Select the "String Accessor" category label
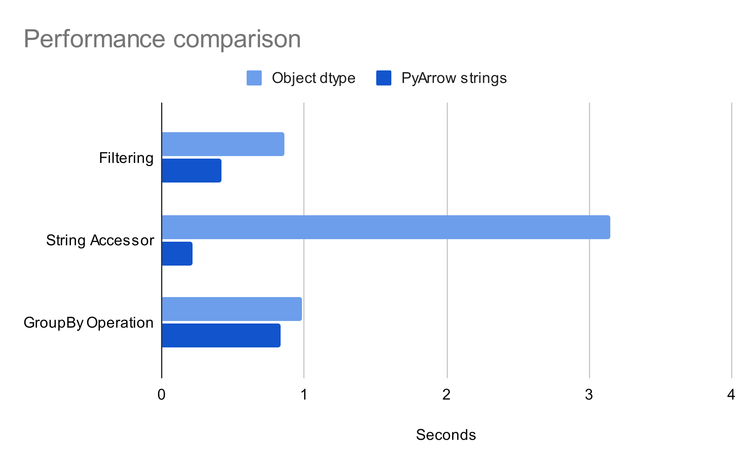The image size is (755, 467). [x=100, y=240]
